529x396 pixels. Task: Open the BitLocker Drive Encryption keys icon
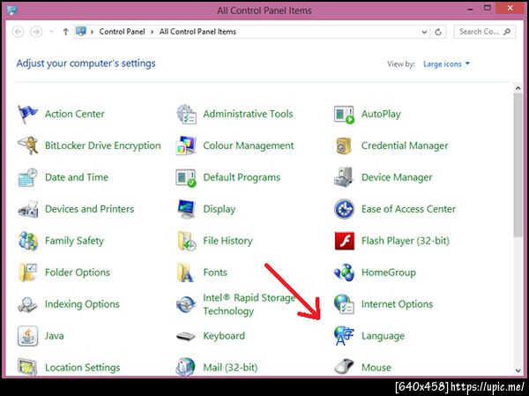point(27,146)
